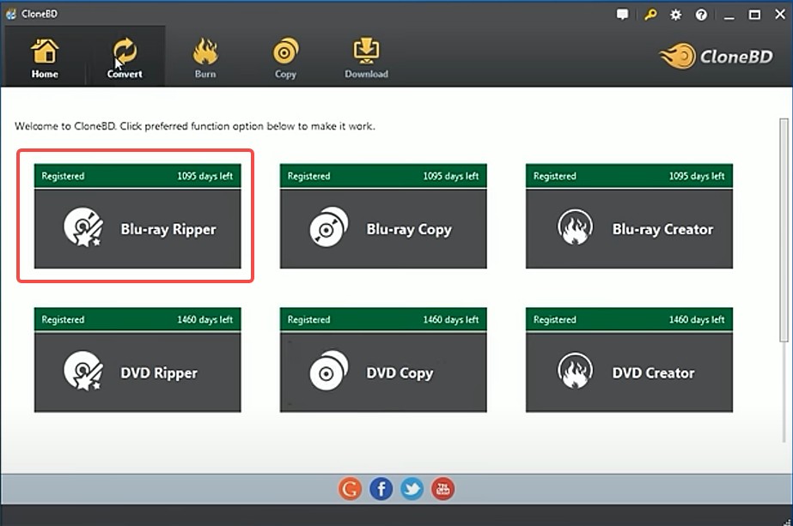Open the DVD Copy function
Viewport: 793px width, 526px height.
(383, 372)
